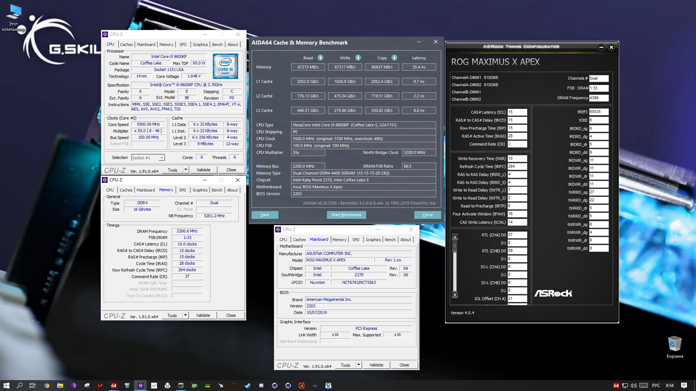Image resolution: width=696 pixels, height=391 pixels.
Task: Click Save in AIDA64 benchmark window
Action: click(x=265, y=215)
